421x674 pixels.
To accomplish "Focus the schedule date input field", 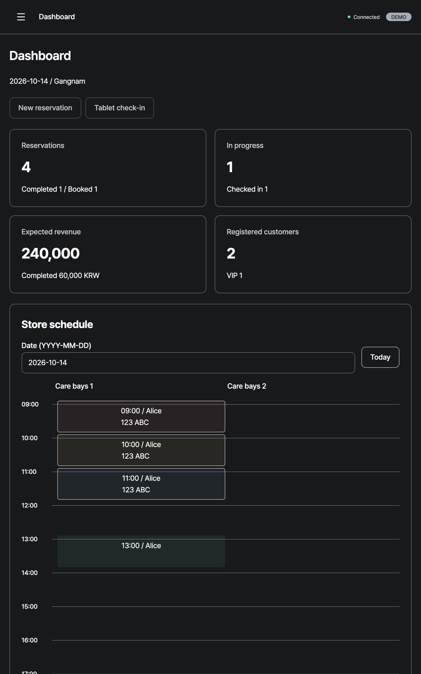I will tap(188, 363).
